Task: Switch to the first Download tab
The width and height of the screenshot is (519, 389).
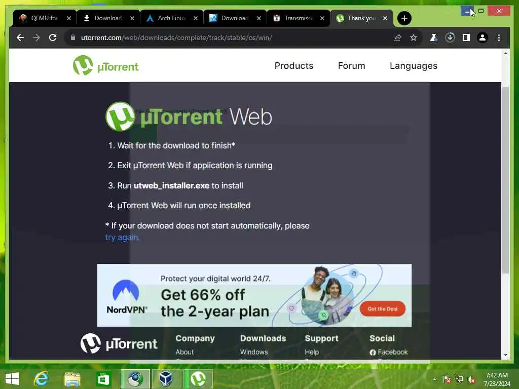Action: click(x=108, y=18)
